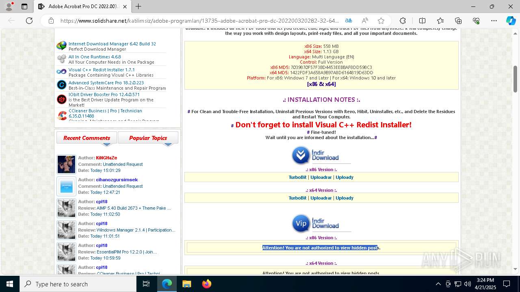This screenshot has width=520, height=292.
Task: Click the page vertical scrollbar thumb
Action: click(x=516, y=79)
